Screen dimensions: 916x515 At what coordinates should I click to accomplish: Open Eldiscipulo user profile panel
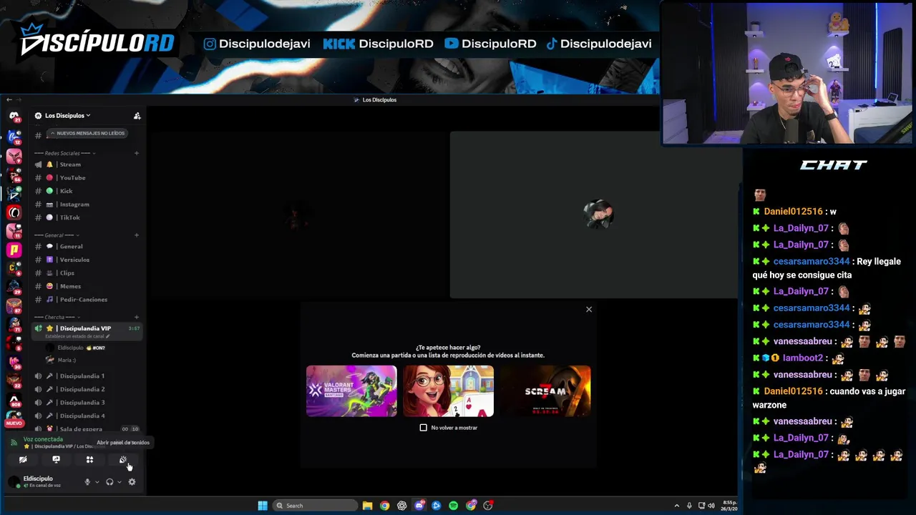pos(43,482)
